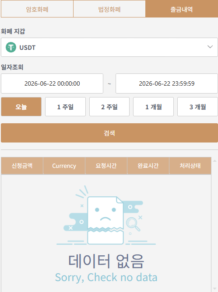218x292 pixels.
Task: Edit start date 2026-06-22 00:00:00 field
Action: [x=52, y=83]
